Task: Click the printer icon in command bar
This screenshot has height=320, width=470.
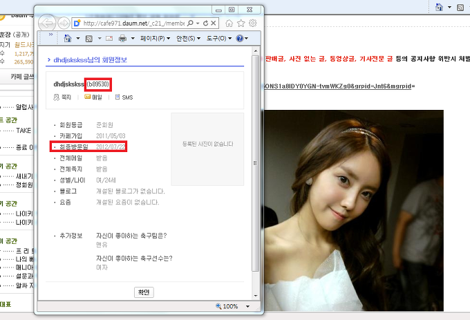Action: [122, 38]
